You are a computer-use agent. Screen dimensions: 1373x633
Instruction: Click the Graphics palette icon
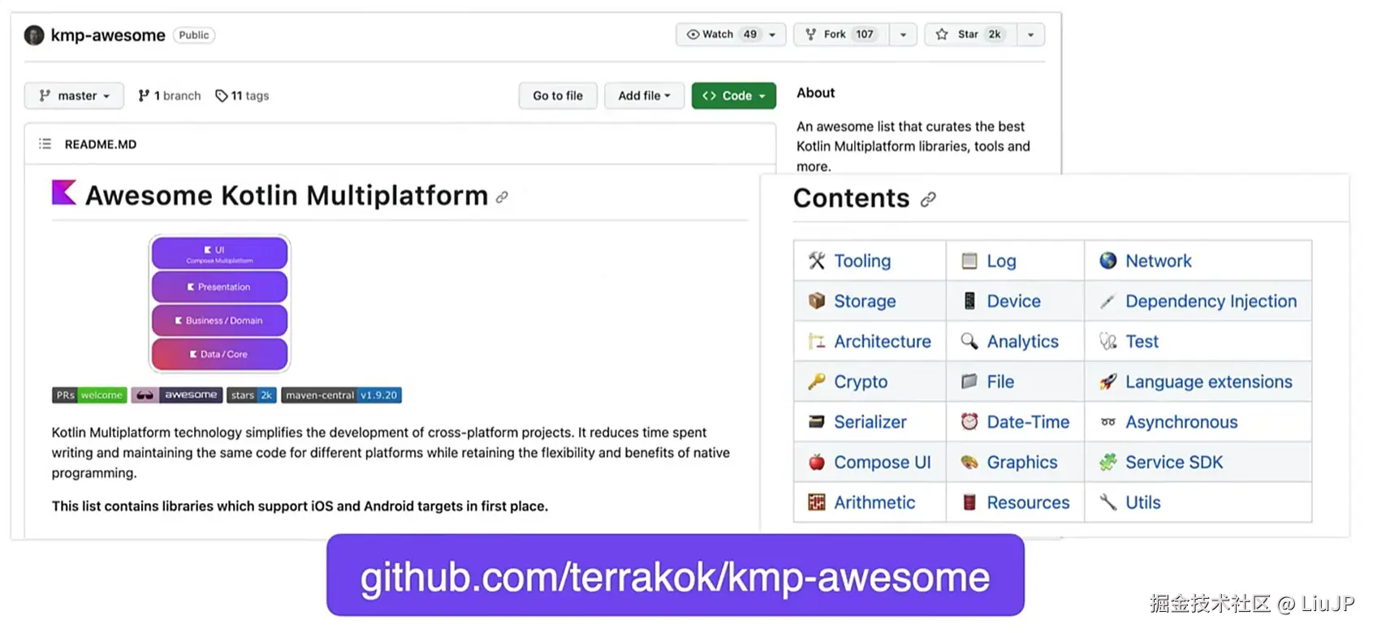(969, 463)
